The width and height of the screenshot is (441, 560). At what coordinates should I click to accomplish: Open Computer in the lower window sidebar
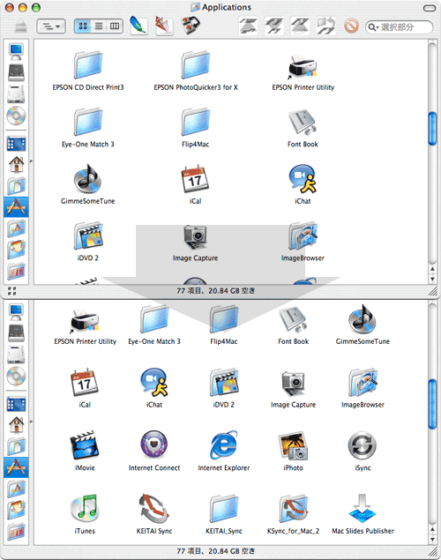pos(16,312)
